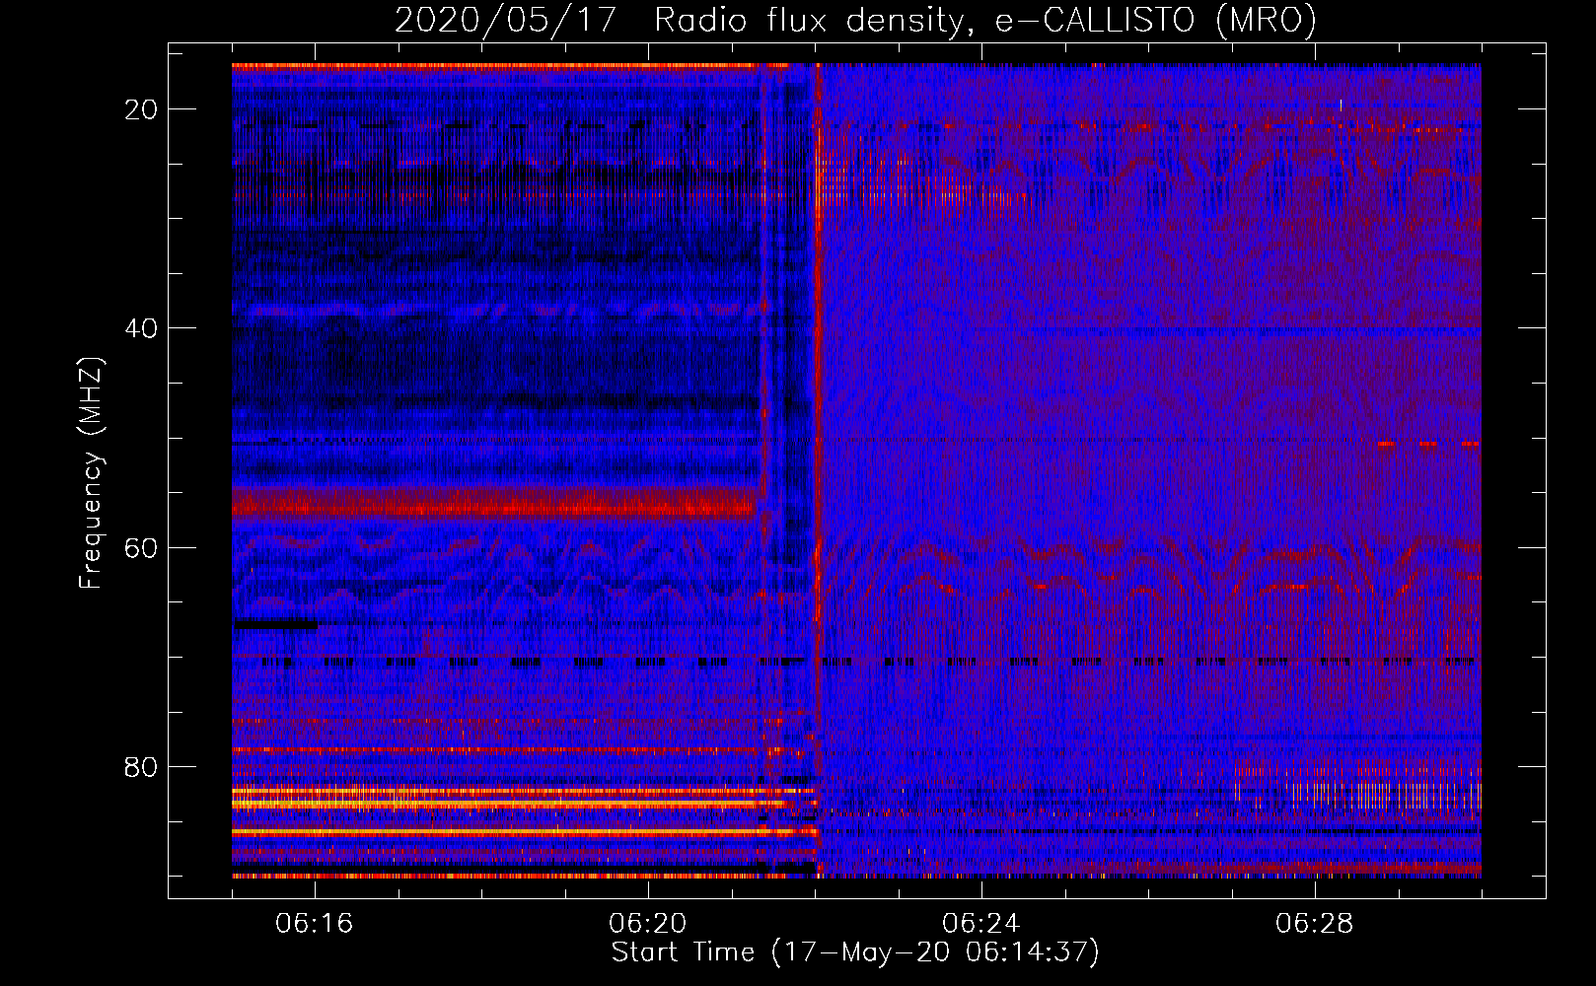The width and height of the screenshot is (1596, 986).
Task: Click the '06:20' time tick label
Action: tap(648, 924)
